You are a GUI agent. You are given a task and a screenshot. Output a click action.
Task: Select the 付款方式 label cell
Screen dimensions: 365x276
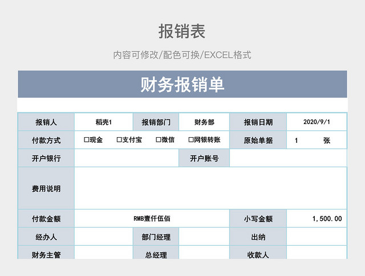click(x=46, y=140)
